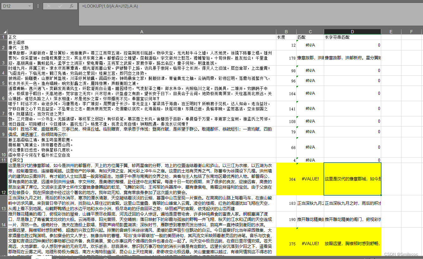Click length value 183 in column B
The height and width of the screenshot is (259, 423).
pyautogui.click(x=286, y=203)
